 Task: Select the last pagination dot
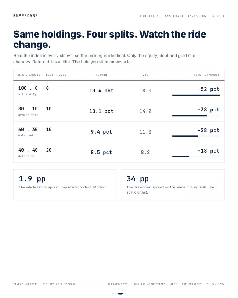[x=125, y=294]
